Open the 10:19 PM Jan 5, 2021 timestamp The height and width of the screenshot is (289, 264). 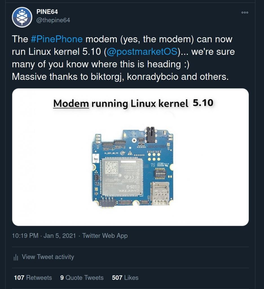click(44, 236)
